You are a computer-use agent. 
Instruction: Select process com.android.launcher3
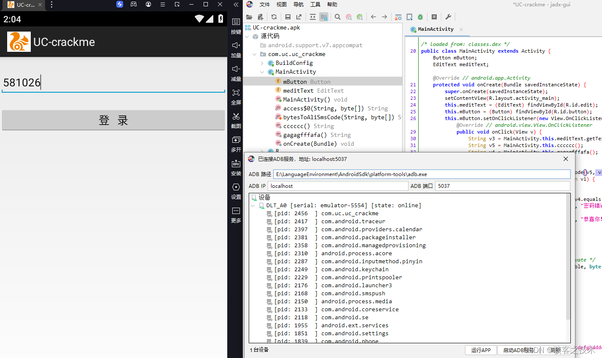click(329, 286)
